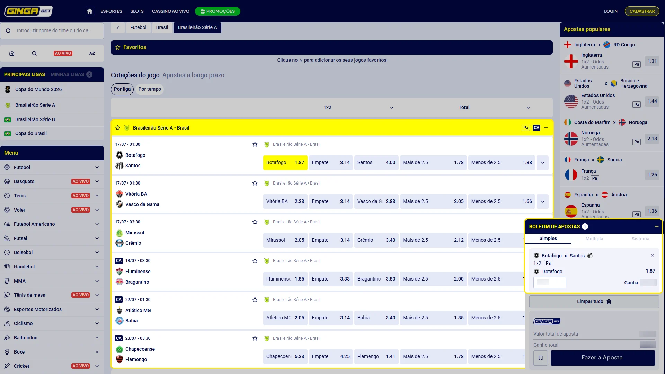The image size is (665, 374).
Task: Favorite the Atlético MG vs Bahia match star
Action: point(255,300)
